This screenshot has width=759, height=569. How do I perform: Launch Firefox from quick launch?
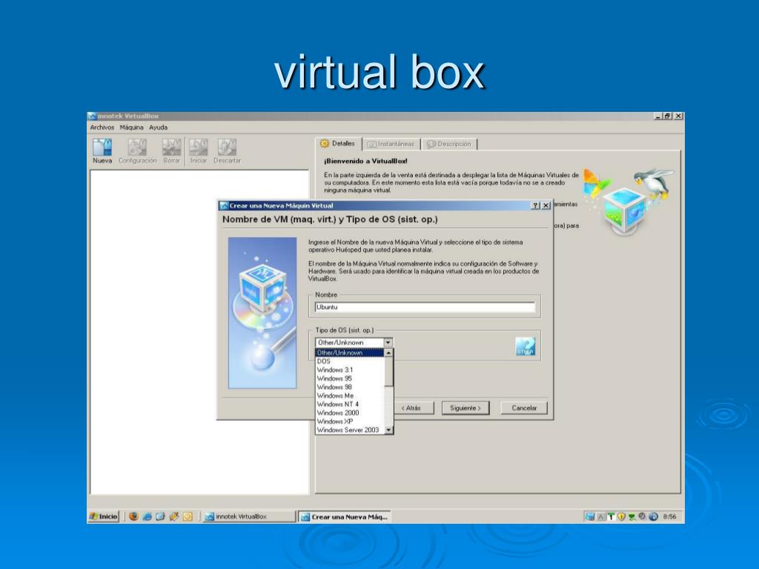click(134, 516)
